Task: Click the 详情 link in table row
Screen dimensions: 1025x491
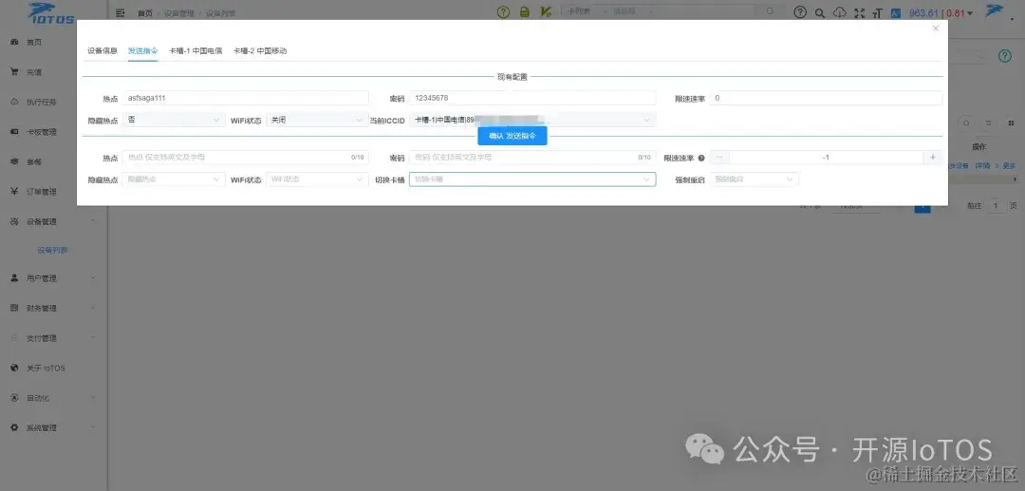Action: [x=982, y=165]
